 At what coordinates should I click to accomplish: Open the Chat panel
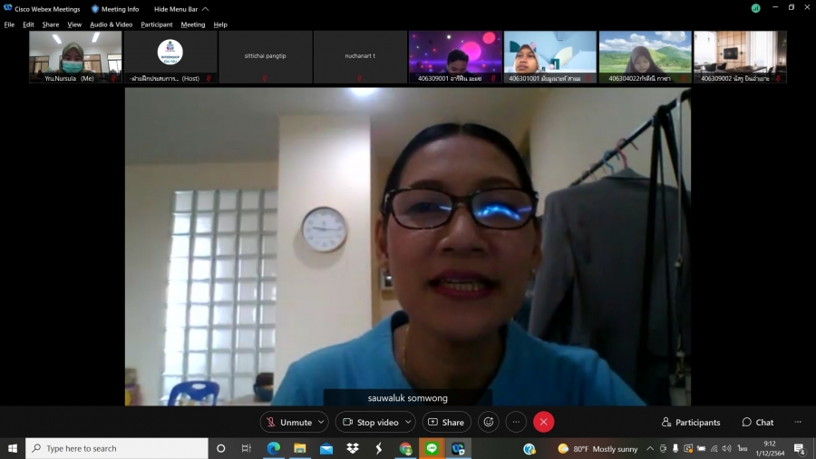tap(758, 422)
